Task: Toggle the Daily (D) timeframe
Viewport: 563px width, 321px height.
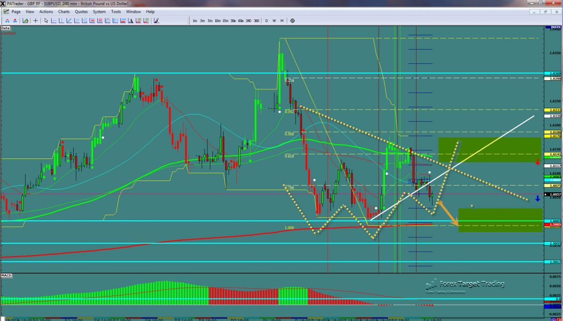Action: 267,21
